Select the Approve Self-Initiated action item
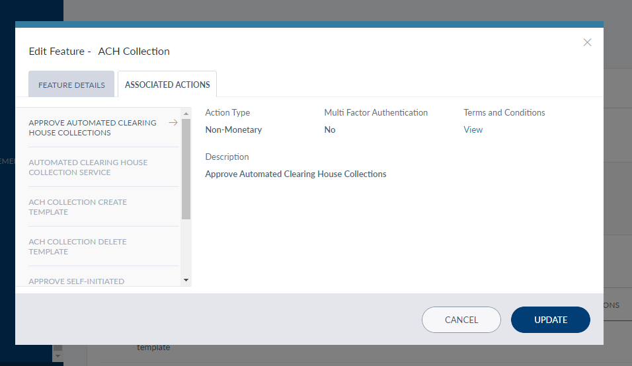This screenshot has width=632, height=366. tap(76, 281)
